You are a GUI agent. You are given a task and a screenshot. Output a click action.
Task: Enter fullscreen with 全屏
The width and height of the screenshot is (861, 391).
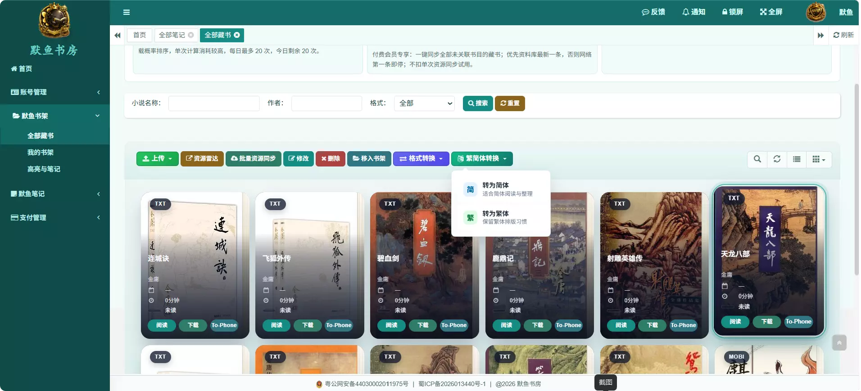(x=771, y=12)
